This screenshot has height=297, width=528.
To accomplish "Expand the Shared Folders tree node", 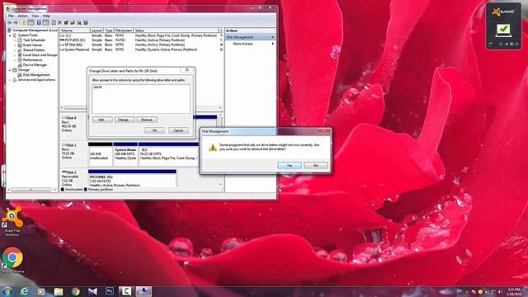I will [15, 49].
